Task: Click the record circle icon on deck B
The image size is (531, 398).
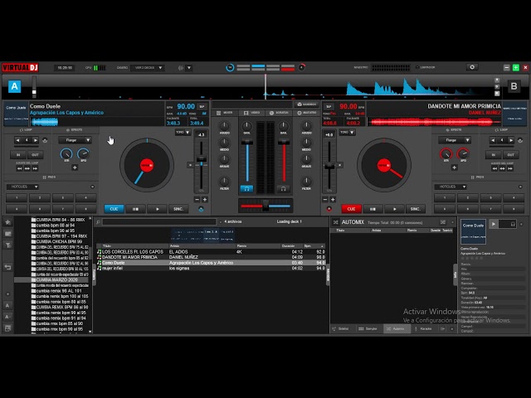Action: [x=329, y=209]
